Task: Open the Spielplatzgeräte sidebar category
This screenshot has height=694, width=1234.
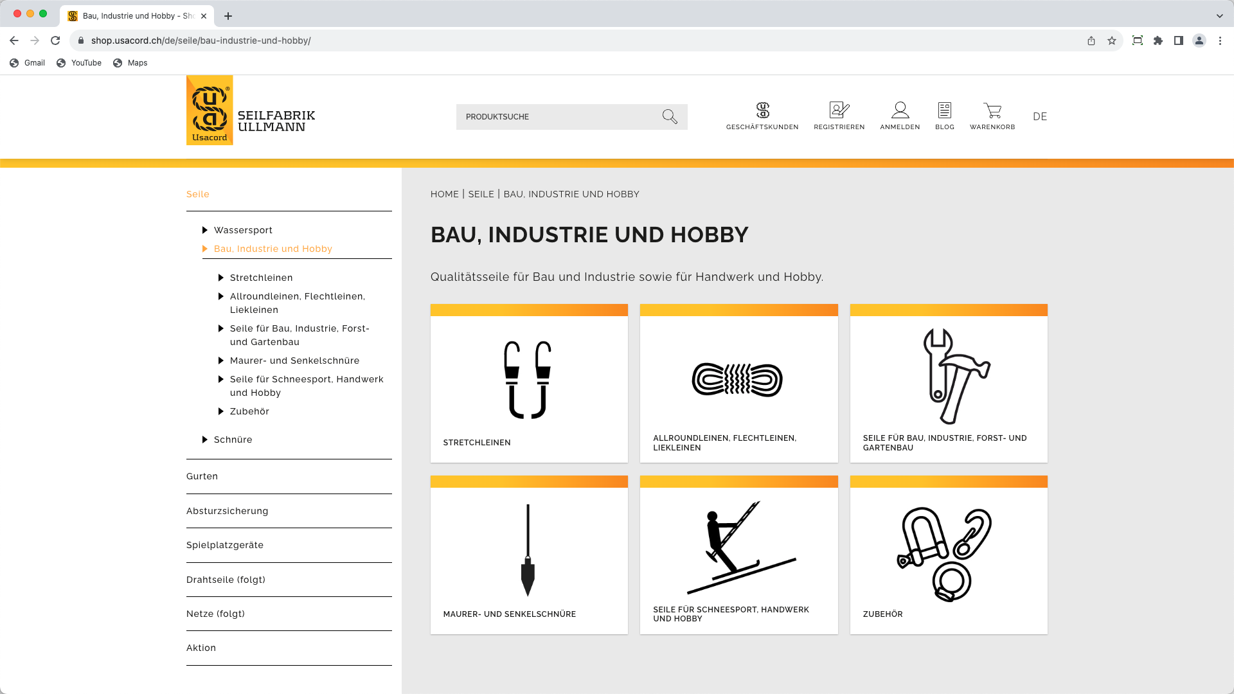Action: 225,545
